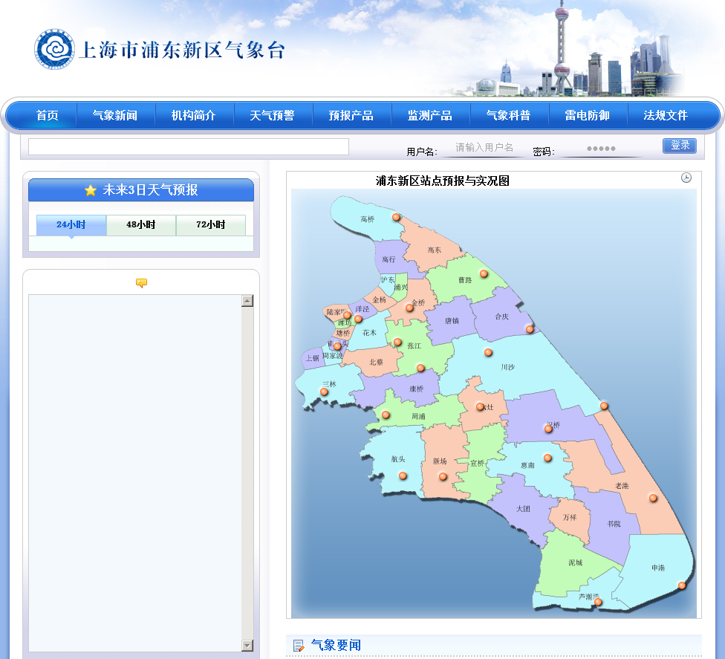The image size is (725, 659).
Task: Switch to the 72小时 forecast tab
Action: tap(211, 225)
